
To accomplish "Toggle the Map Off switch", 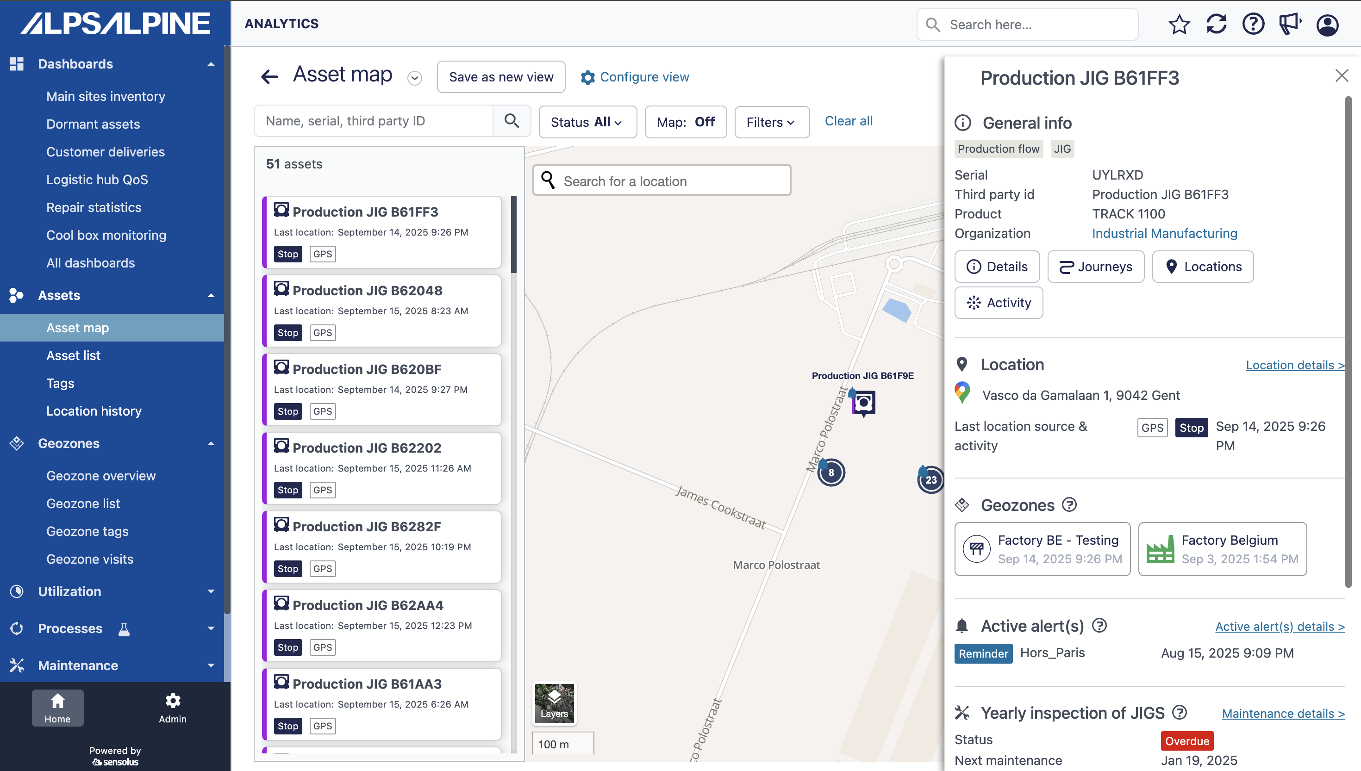I will (x=685, y=122).
